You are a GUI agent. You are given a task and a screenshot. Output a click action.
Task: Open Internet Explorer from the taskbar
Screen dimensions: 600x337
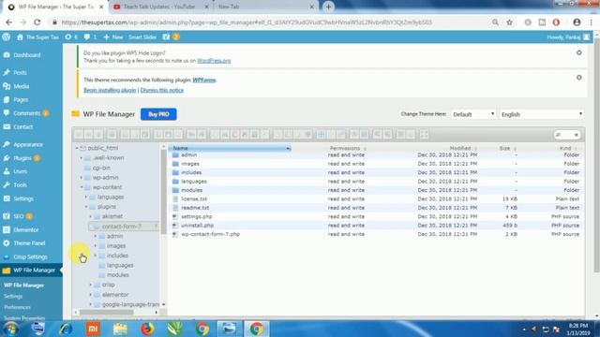point(66,329)
